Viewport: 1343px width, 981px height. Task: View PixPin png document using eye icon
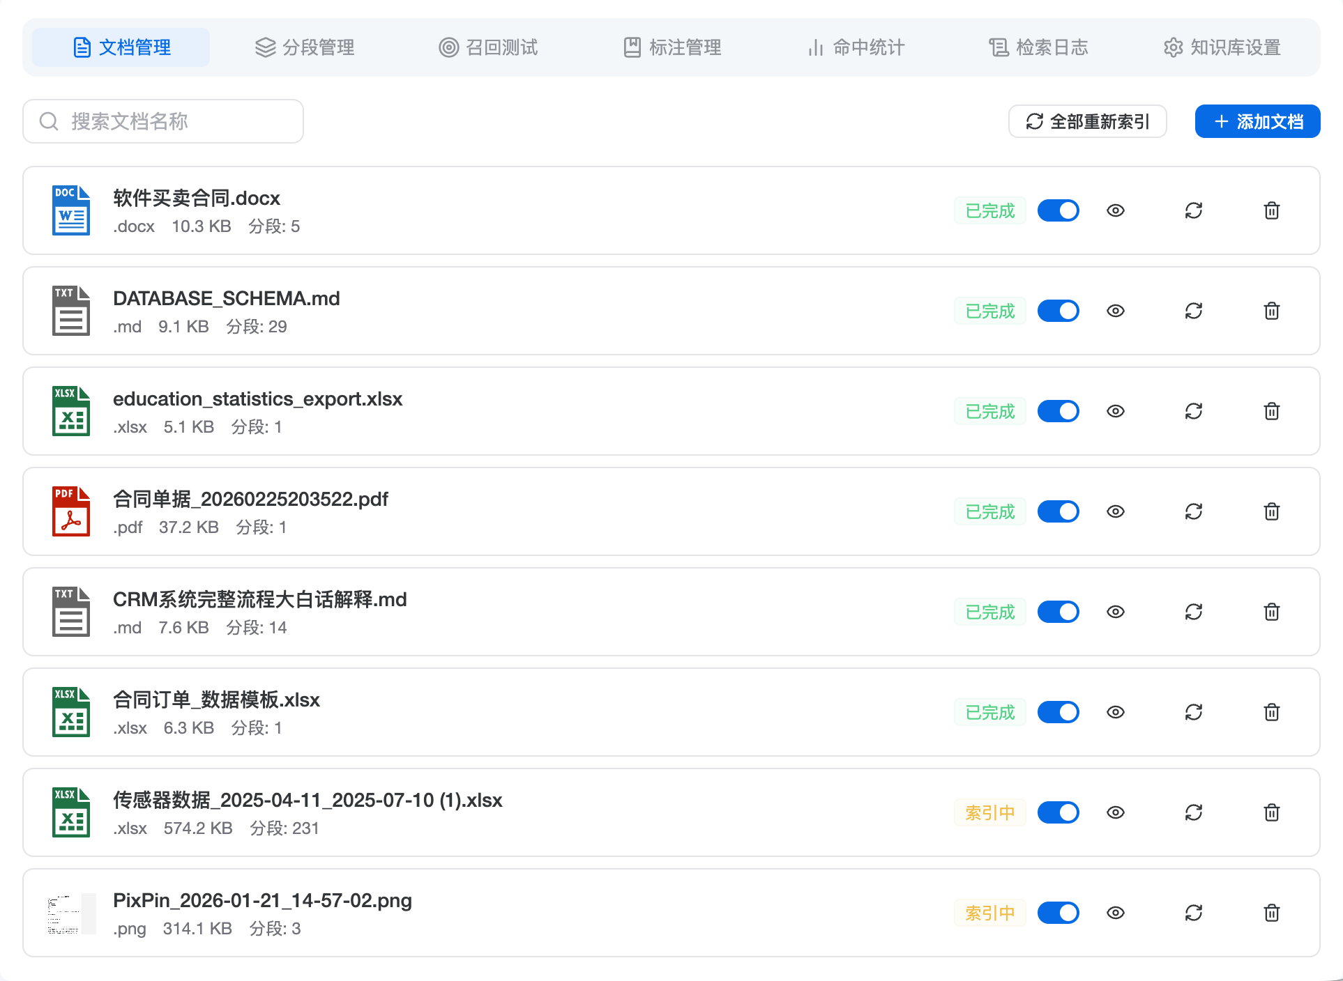point(1114,913)
